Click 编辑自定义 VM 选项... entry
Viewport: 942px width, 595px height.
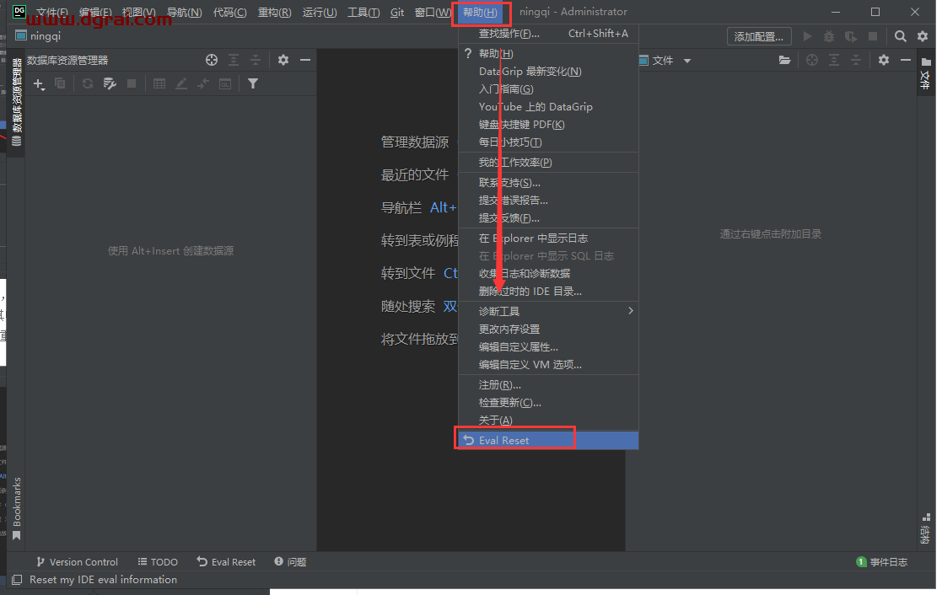pyautogui.click(x=548, y=364)
